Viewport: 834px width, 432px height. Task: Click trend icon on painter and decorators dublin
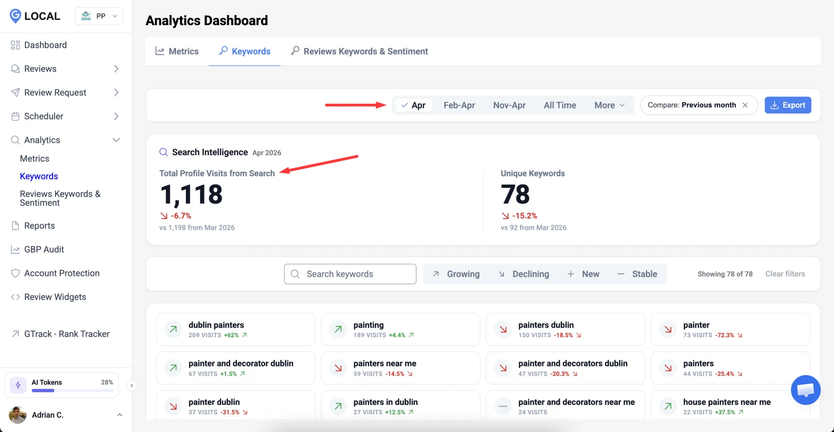(503, 368)
